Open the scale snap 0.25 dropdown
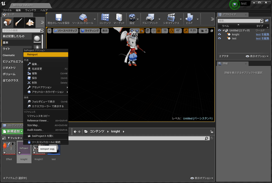The image size is (272, 183). 193,31
